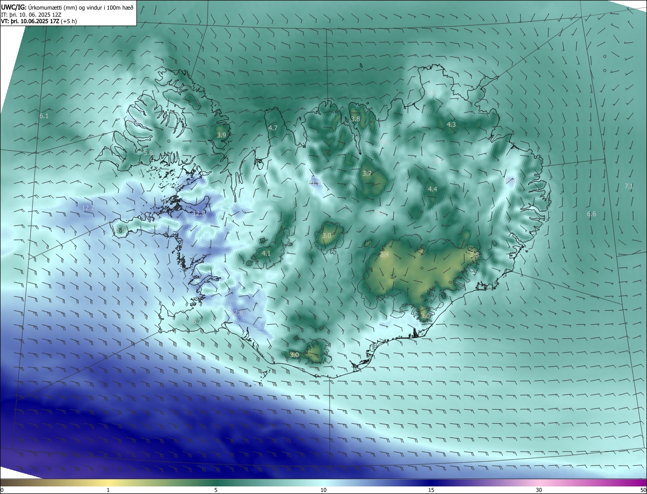This screenshot has width=647, height=494.
Task: Click the 4.4 value label
Action: [x=433, y=189]
